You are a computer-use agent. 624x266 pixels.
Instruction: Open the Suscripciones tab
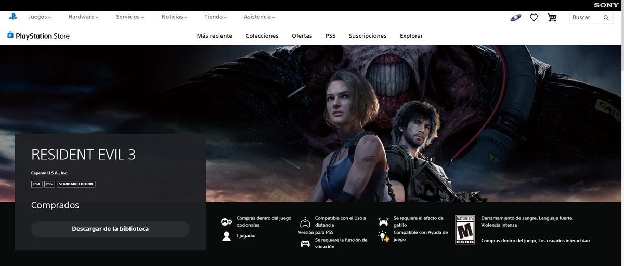click(368, 36)
